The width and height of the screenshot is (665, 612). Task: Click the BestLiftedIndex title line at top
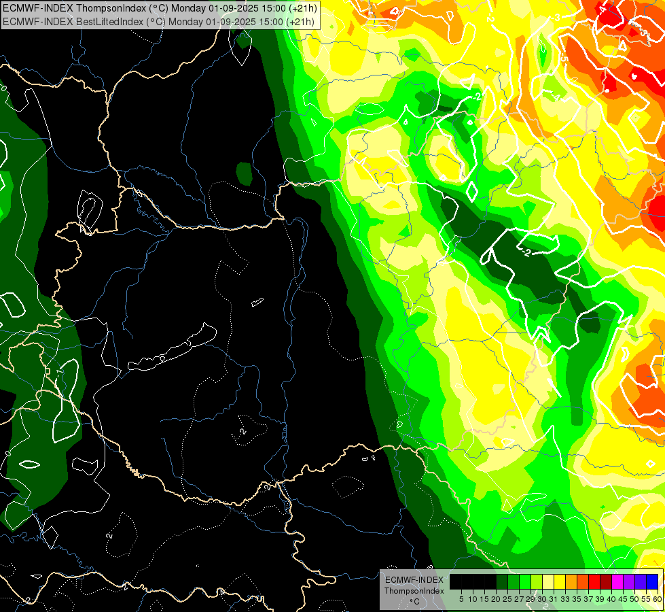[159, 22]
